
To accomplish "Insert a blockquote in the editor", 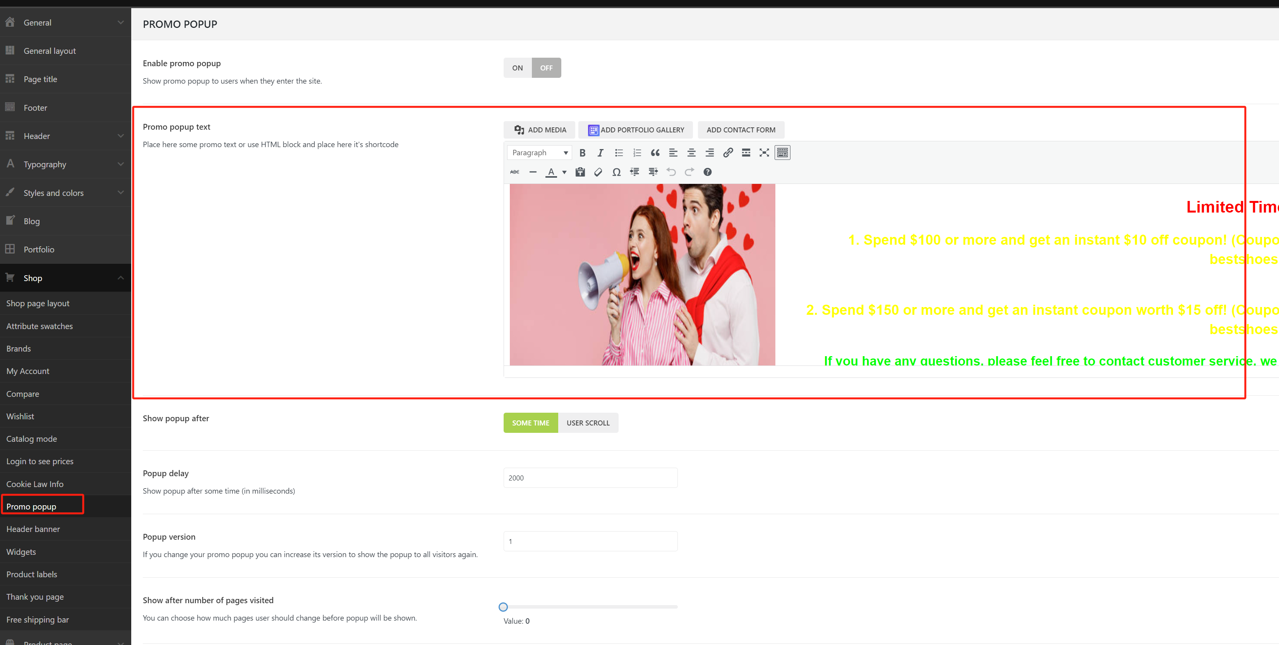I will pos(655,153).
